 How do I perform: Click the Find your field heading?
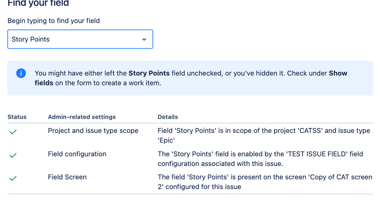click(38, 4)
